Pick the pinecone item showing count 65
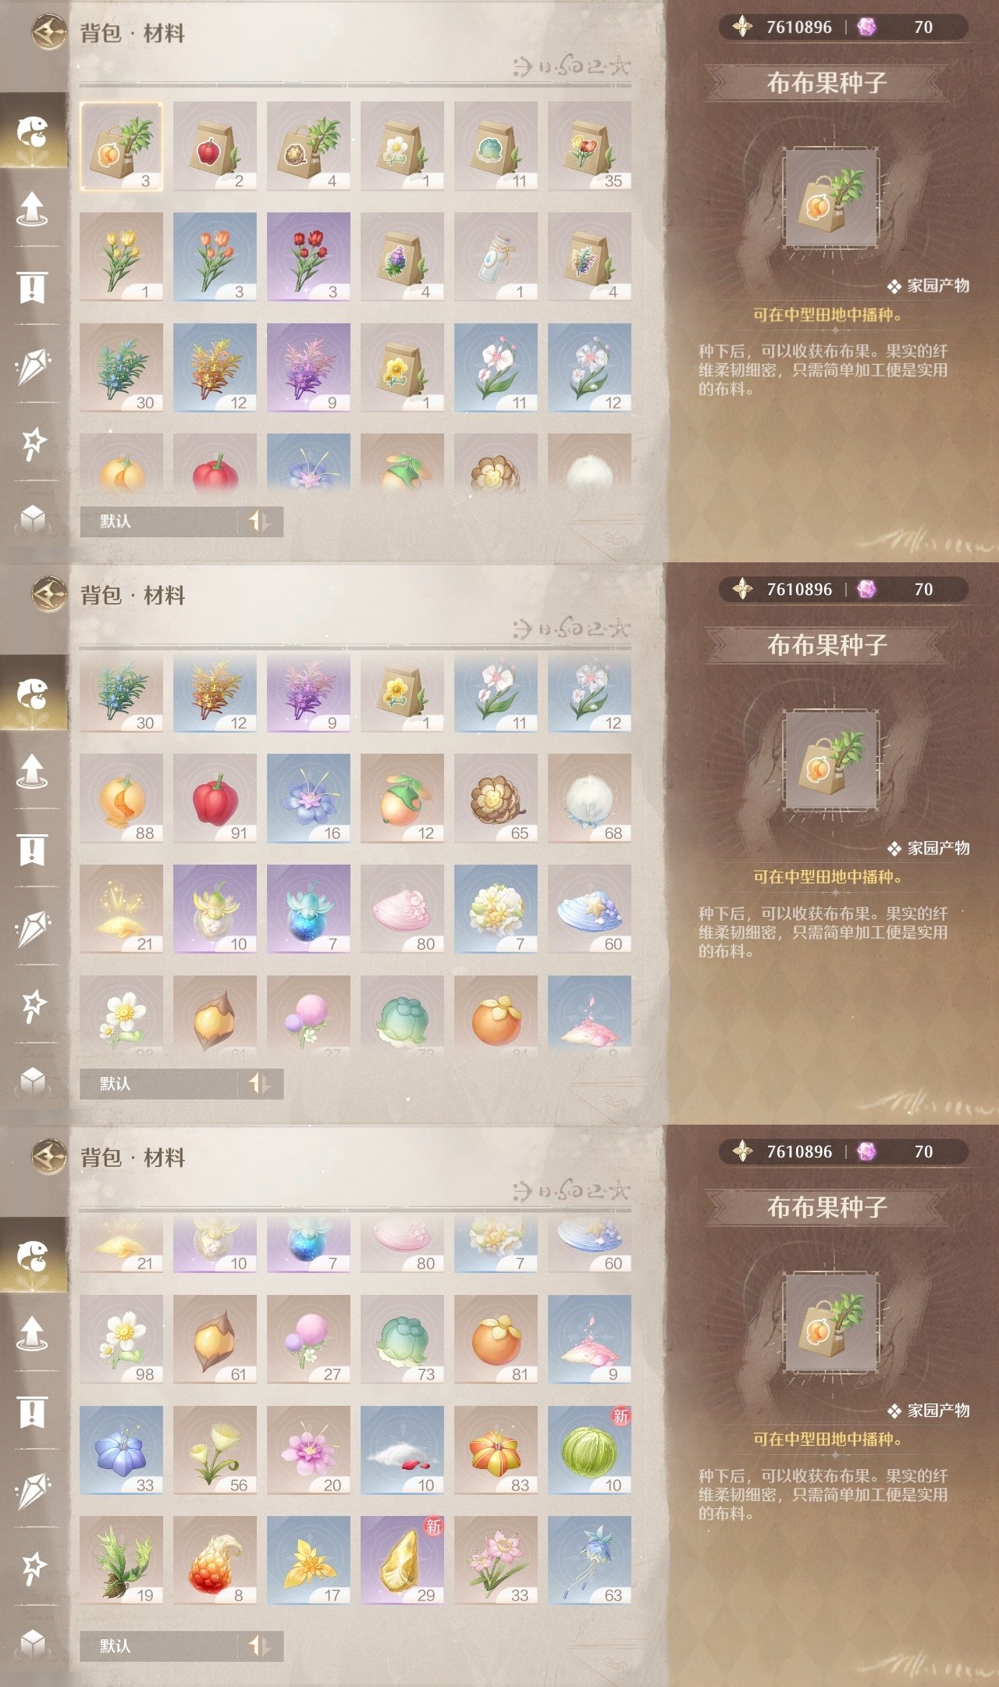This screenshot has height=1687, width=999. [496, 799]
